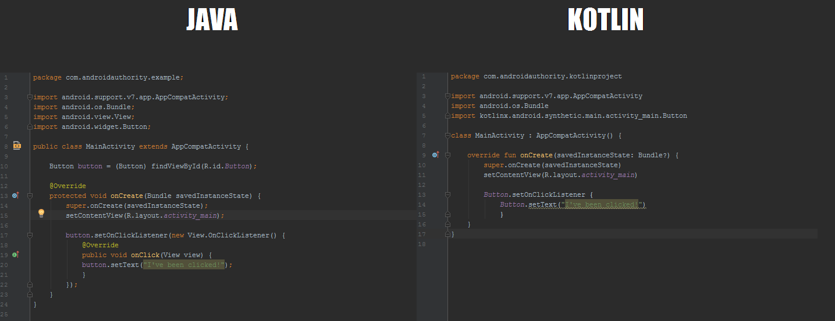835x321 pixels.
Task: Click fold end marker at Java line 22
Action: click(30, 284)
